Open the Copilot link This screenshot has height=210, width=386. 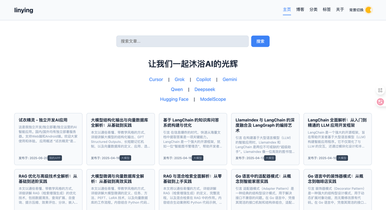point(203,80)
